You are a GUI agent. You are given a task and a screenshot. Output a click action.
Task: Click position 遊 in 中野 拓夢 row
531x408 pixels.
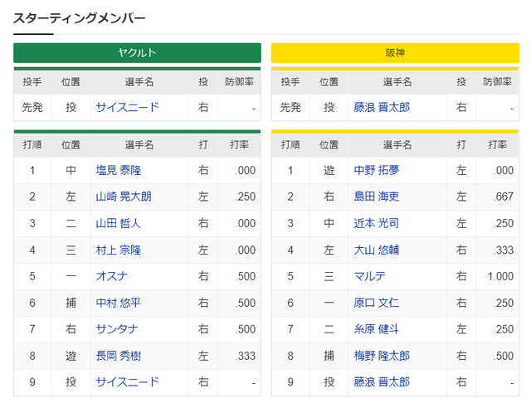pyautogui.click(x=329, y=170)
